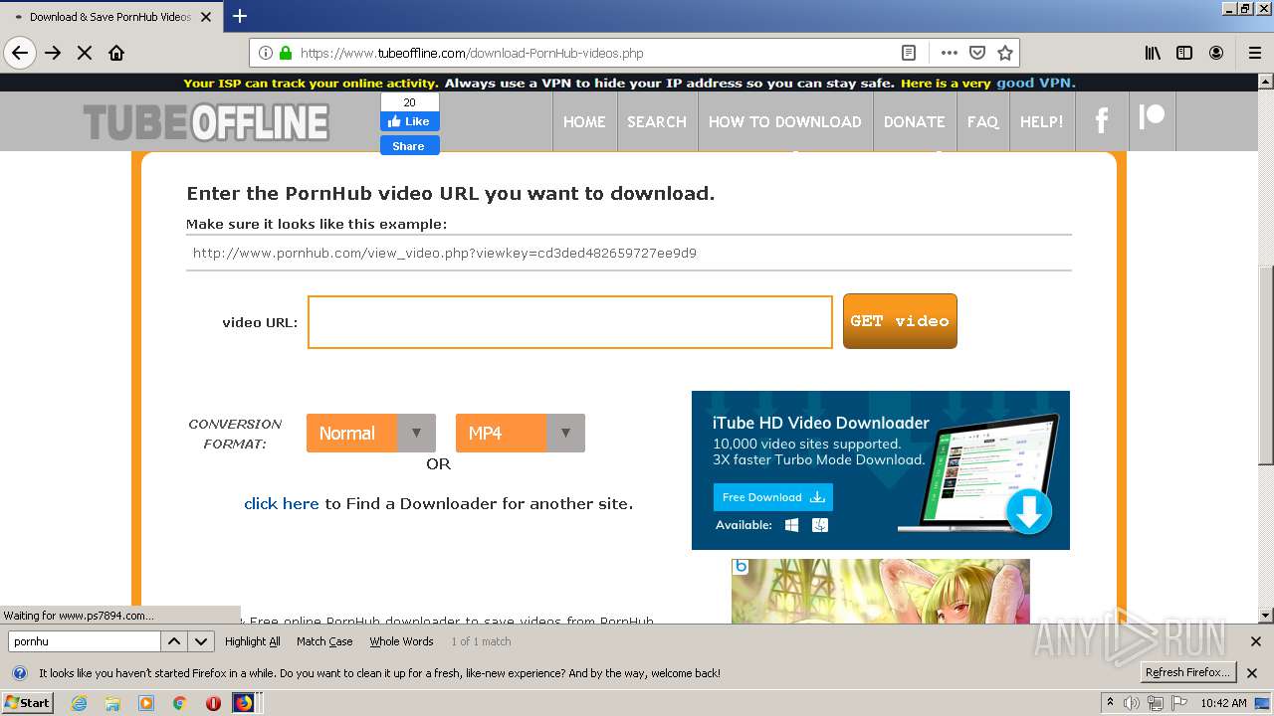Image resolution: width=1274 pixels, height=716 pixels.
Task: Focus the video URL input field
Action: tap(570, 322)
